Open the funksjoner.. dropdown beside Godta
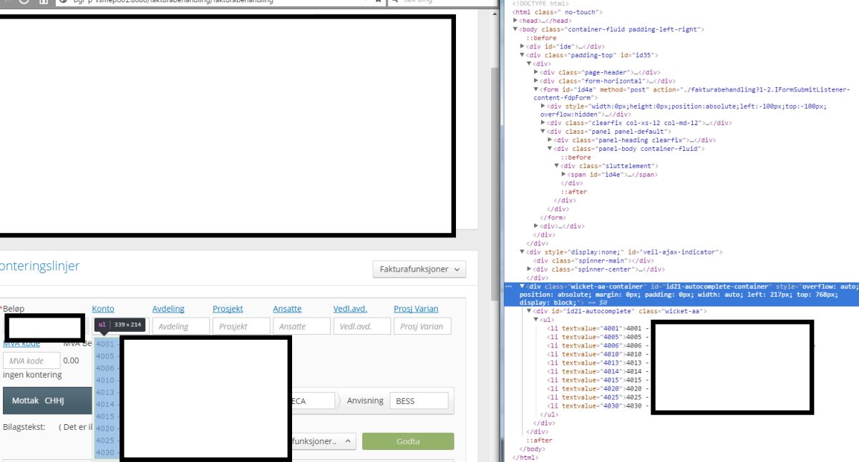 pos(322,441)
